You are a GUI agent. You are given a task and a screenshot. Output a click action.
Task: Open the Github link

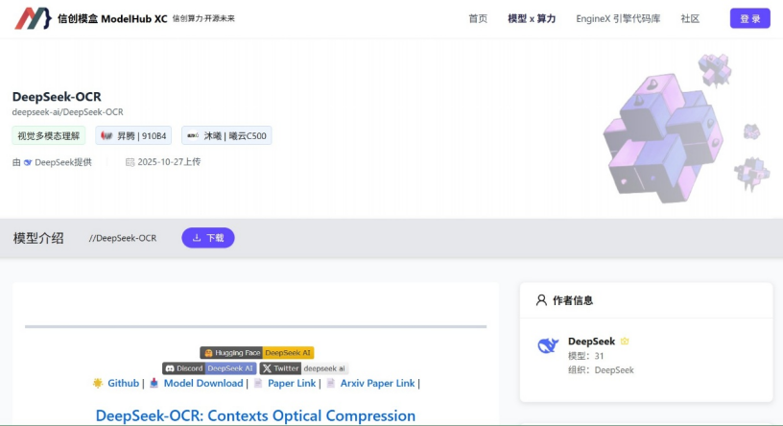click(123, 383)
